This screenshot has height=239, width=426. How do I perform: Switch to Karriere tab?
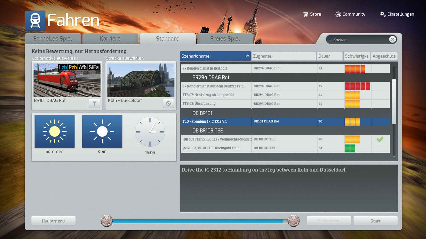coord(110,39)
